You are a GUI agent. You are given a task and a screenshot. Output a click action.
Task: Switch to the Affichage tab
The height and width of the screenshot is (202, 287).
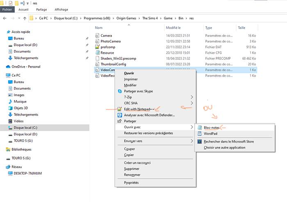point(61,9)
